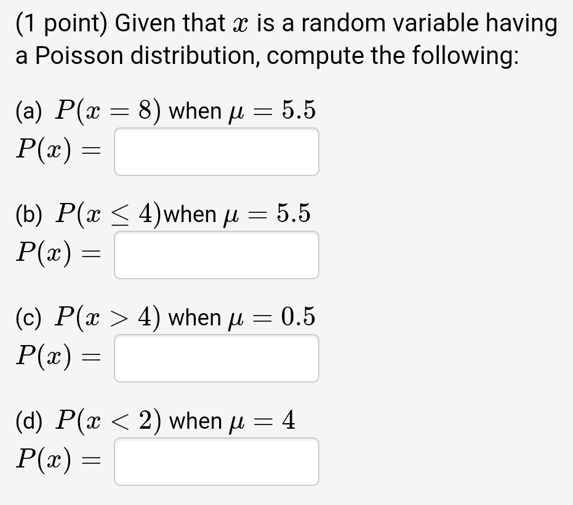Click the "(1 point)" text in the header
The width and height of the screenshot is (573, 505).
point(62,23)
